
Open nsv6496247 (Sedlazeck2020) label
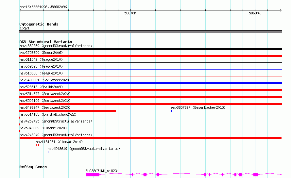pos(45,107)
